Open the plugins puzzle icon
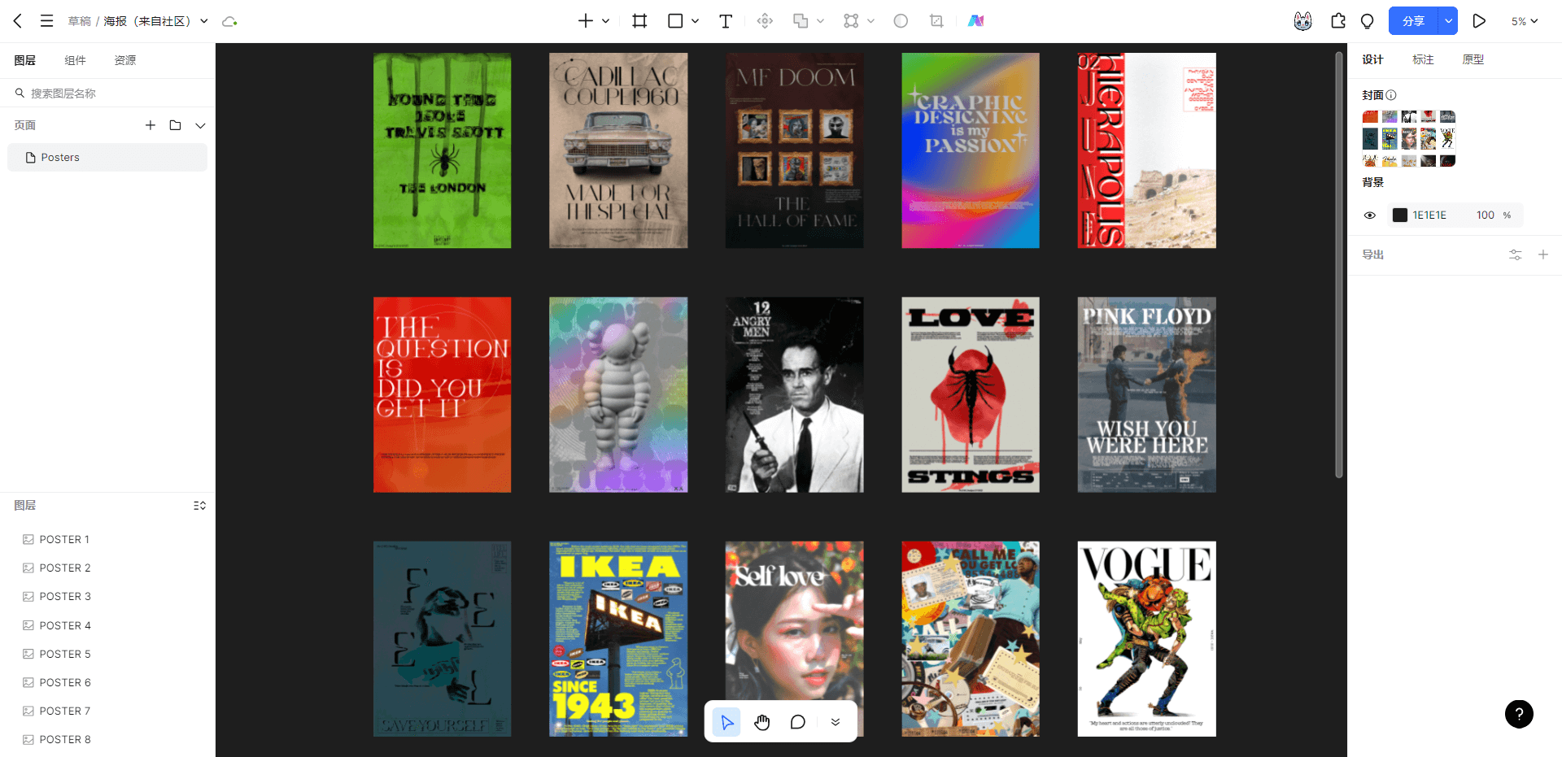1562x757 pixels. click(1338, 21)
